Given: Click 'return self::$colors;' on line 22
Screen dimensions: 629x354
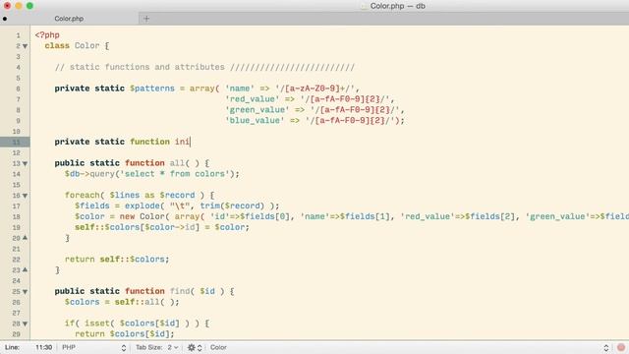Looking at the screenshot, I should pos(117,260).
